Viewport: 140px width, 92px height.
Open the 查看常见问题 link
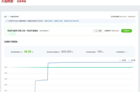tap(58, 21)
